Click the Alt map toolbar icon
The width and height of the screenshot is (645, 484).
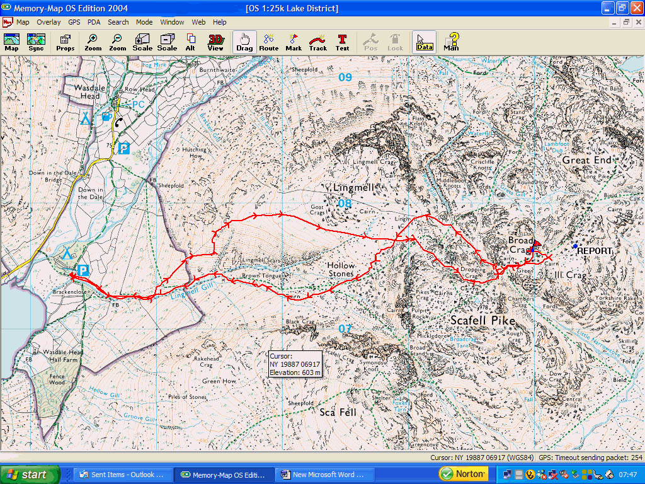coord(190,42)
